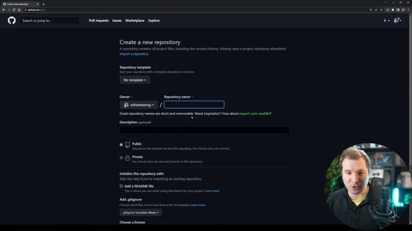This screenshot has height=231, width=412.
Task: Open the .gitignore template None dropdown
Action: click(140, 212)
